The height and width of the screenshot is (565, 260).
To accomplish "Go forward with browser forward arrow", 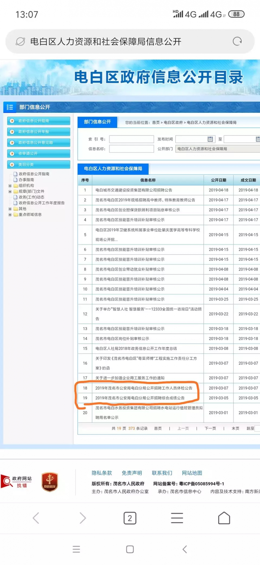I will click(83, 518).
